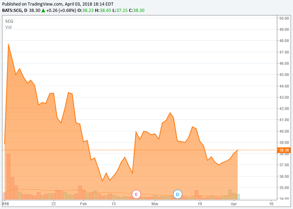
Task: Click the 41.00 price axis label
Action: point(284,120)
